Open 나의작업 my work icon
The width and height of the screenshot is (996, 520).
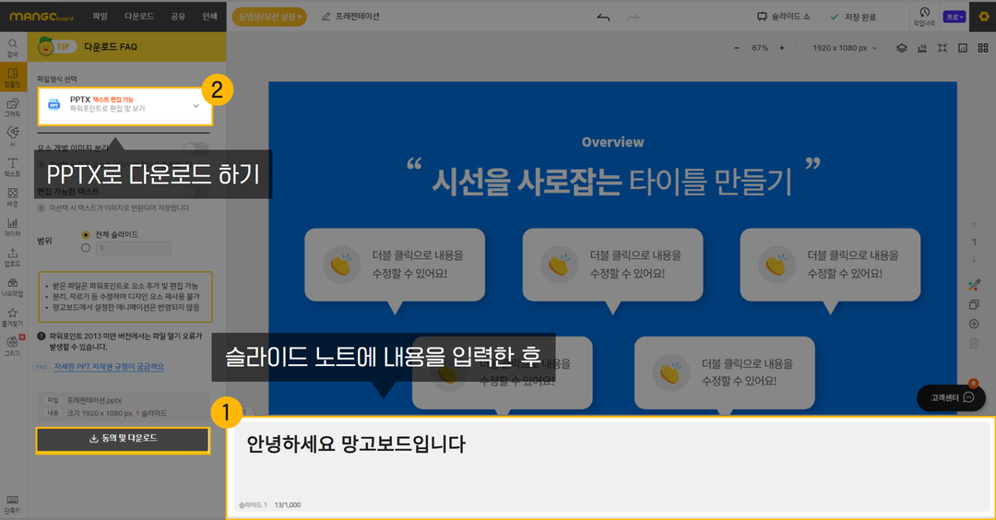13,287
